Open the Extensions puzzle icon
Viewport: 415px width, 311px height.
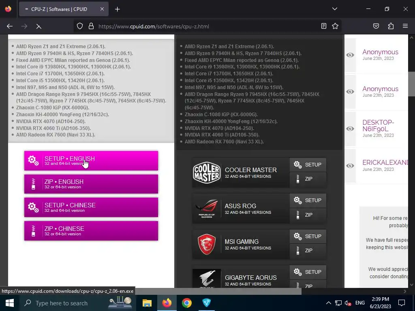tap(391, 26)
